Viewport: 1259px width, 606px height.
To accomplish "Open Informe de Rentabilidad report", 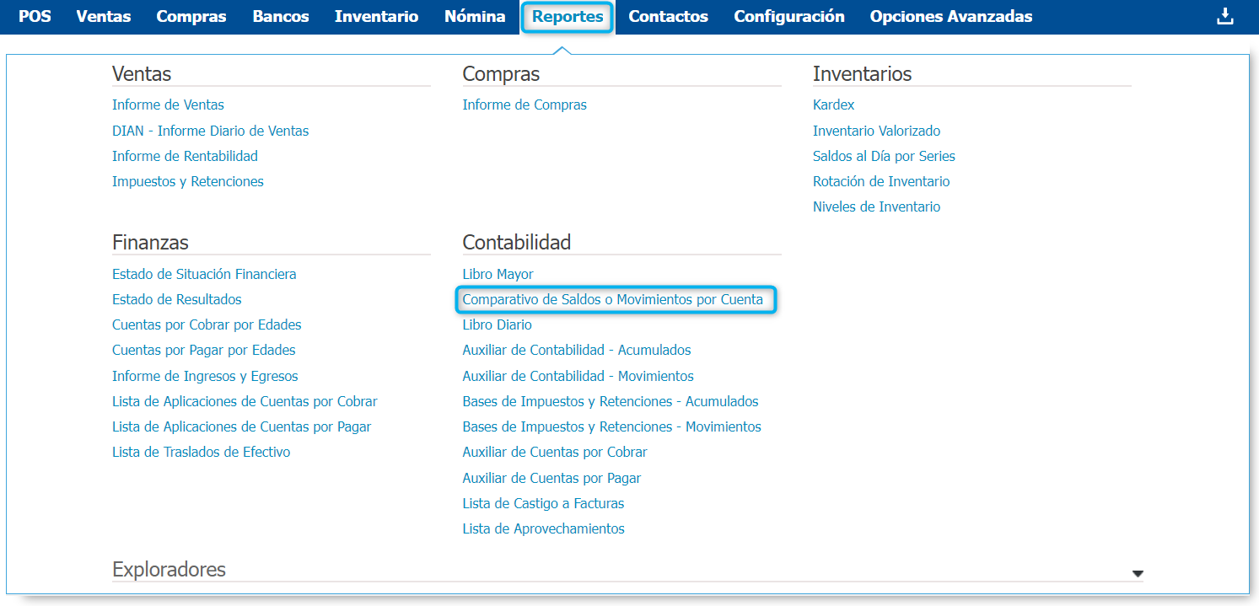I will (185, 156).
